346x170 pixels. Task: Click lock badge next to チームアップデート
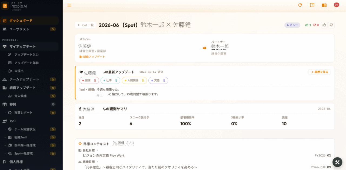coord(53,79)
